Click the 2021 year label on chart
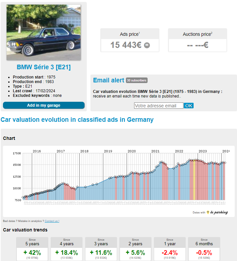 coord(155,151)
